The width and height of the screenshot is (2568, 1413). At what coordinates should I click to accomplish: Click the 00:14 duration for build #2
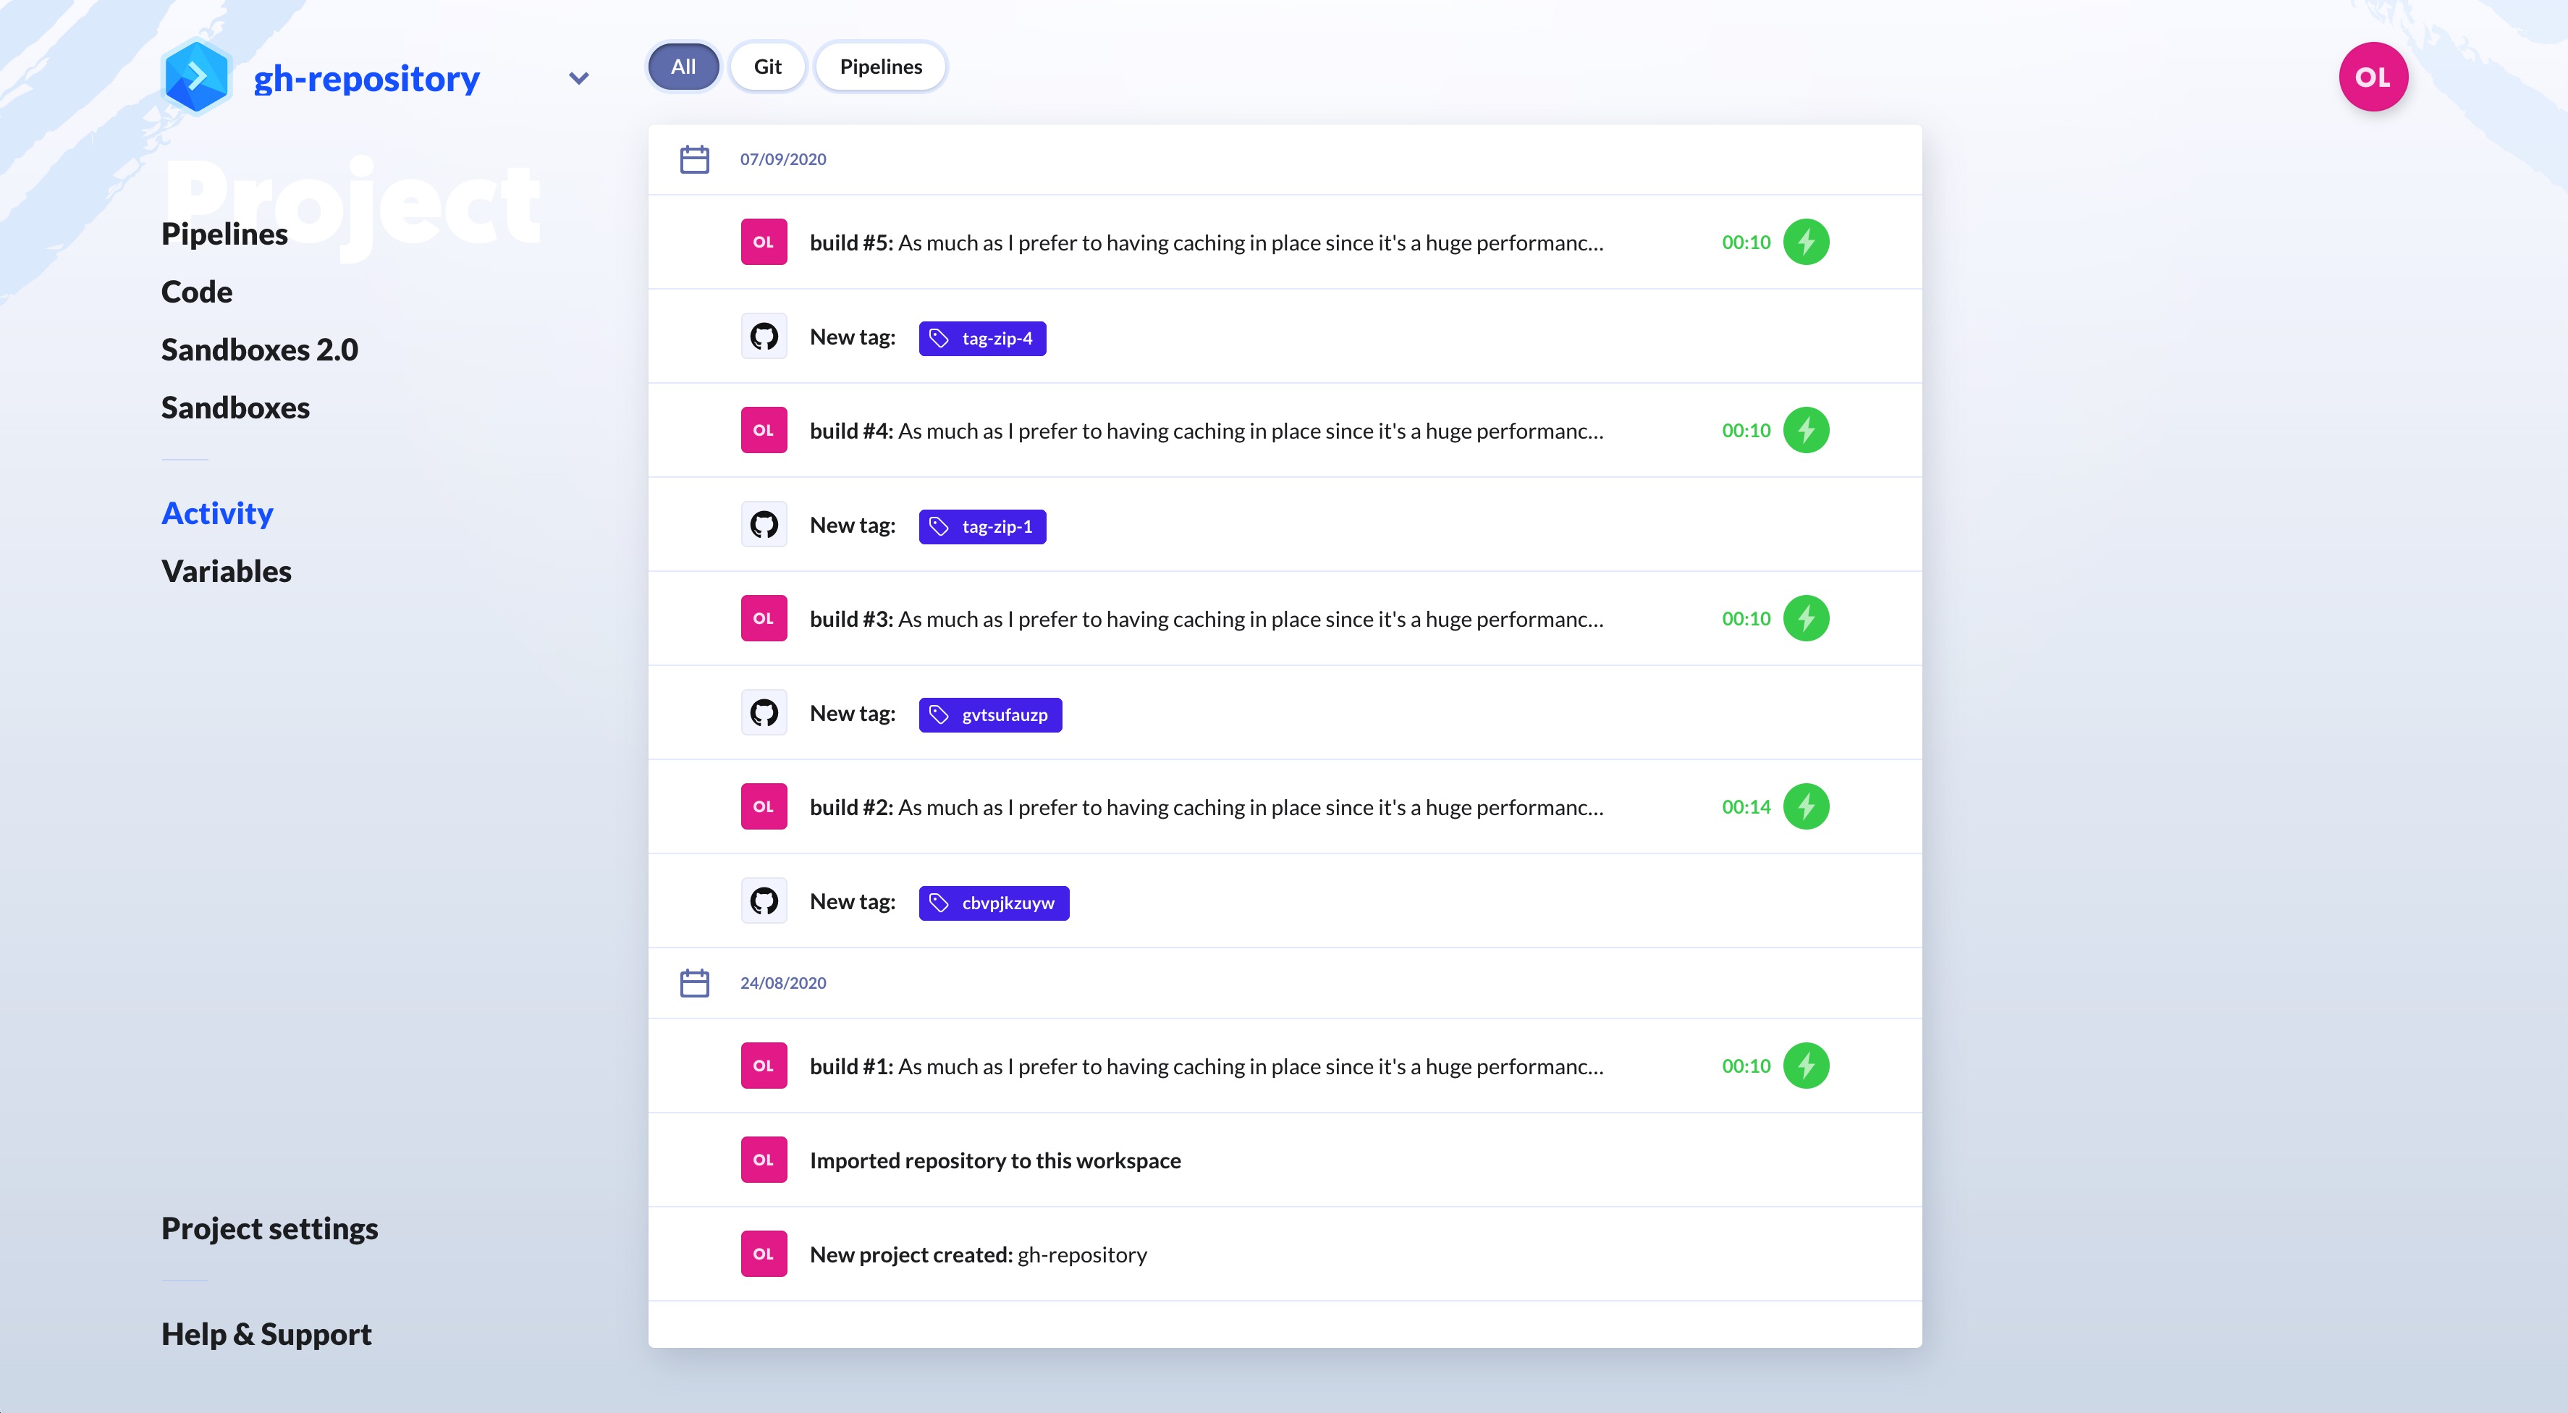1746,808
